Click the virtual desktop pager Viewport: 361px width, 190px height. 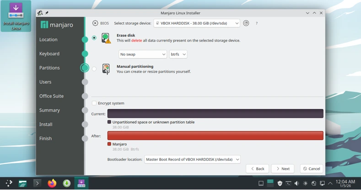tap(270, 183)
